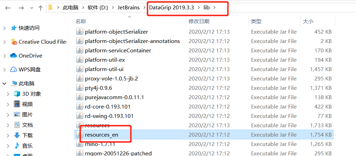Expand 视频 folder node
Image resolution: width=356 pixels, height=156 pixels.
pos(8,104)
